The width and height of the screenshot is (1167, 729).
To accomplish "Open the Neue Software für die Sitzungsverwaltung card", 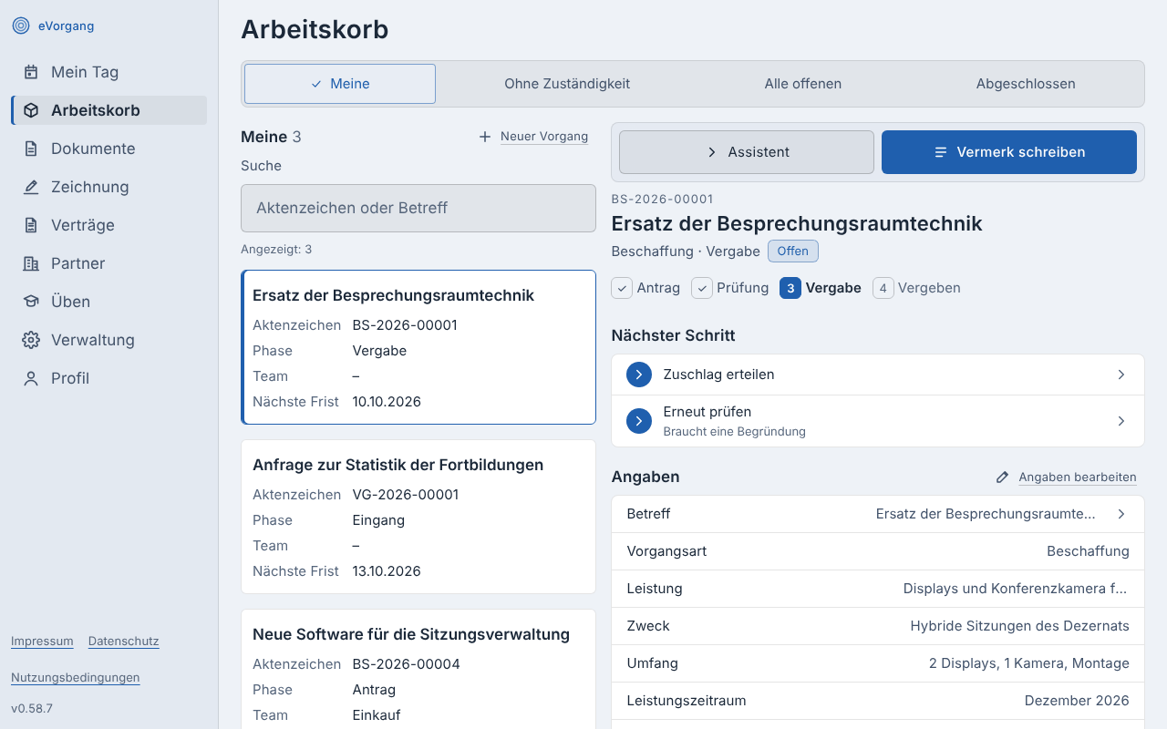I will click(418, 669).
